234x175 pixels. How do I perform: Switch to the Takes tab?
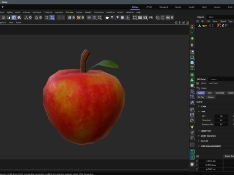click(211, 17)
